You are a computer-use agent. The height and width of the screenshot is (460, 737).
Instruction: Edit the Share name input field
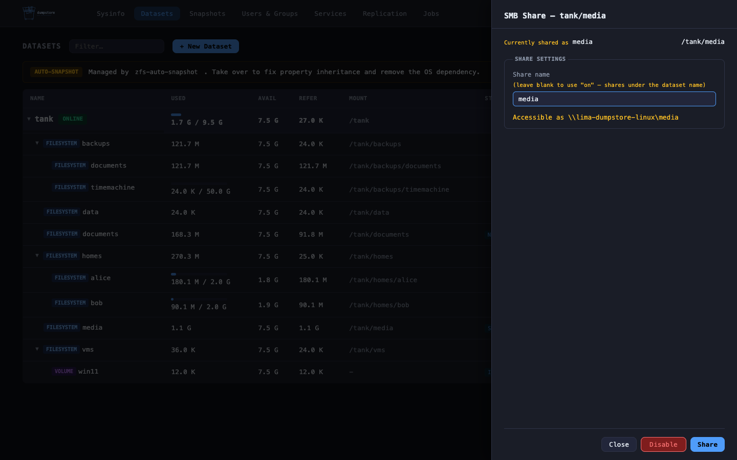(614, 99)
